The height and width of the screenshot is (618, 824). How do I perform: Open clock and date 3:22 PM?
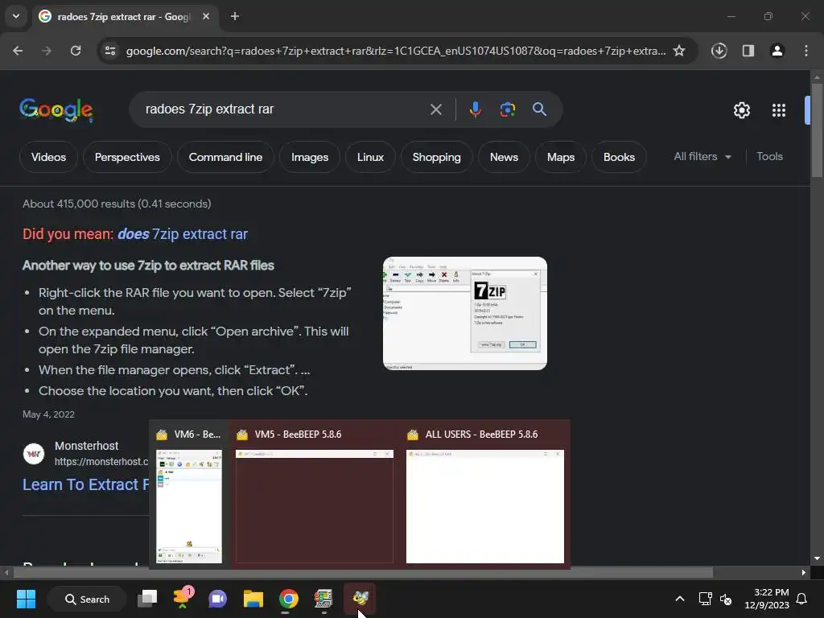pyautogui.click(x=767, y=599)
